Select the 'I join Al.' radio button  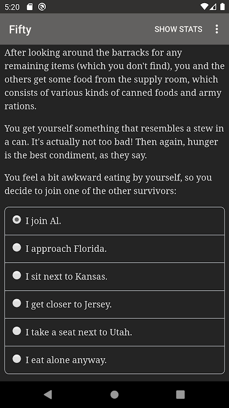[x=17, y=220]
